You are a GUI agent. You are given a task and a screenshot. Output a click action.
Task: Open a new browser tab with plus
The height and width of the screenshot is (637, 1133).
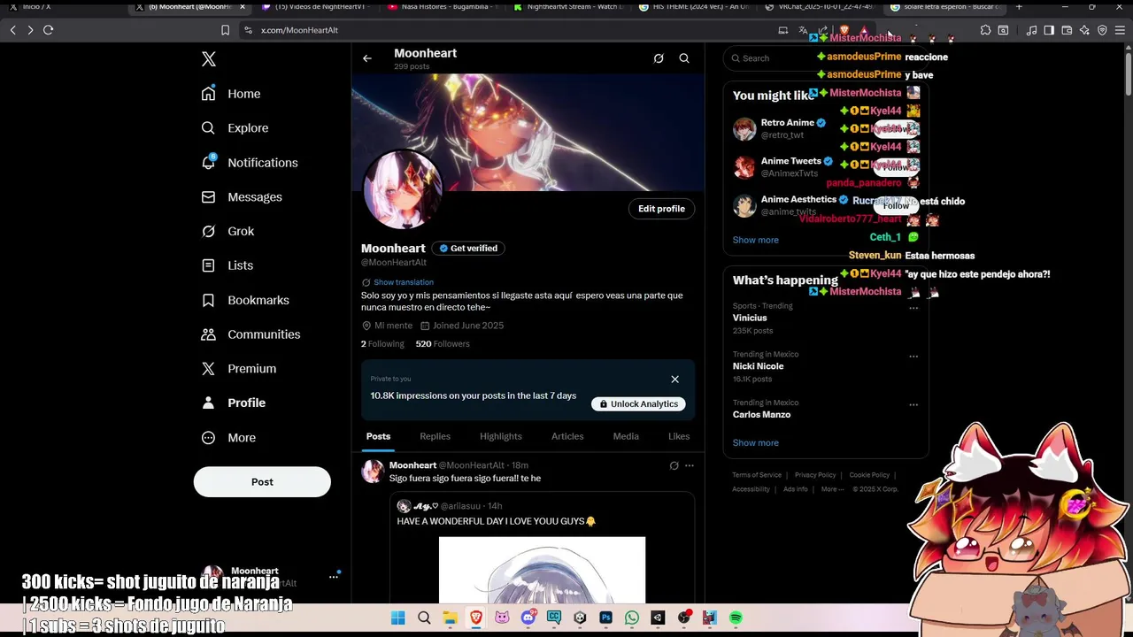click(1019, 7)
